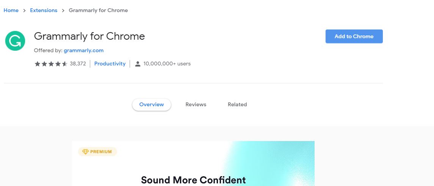Click the 10,000,000+ users text
Viewport: 434px width, 186px height.
coord(167,64)
